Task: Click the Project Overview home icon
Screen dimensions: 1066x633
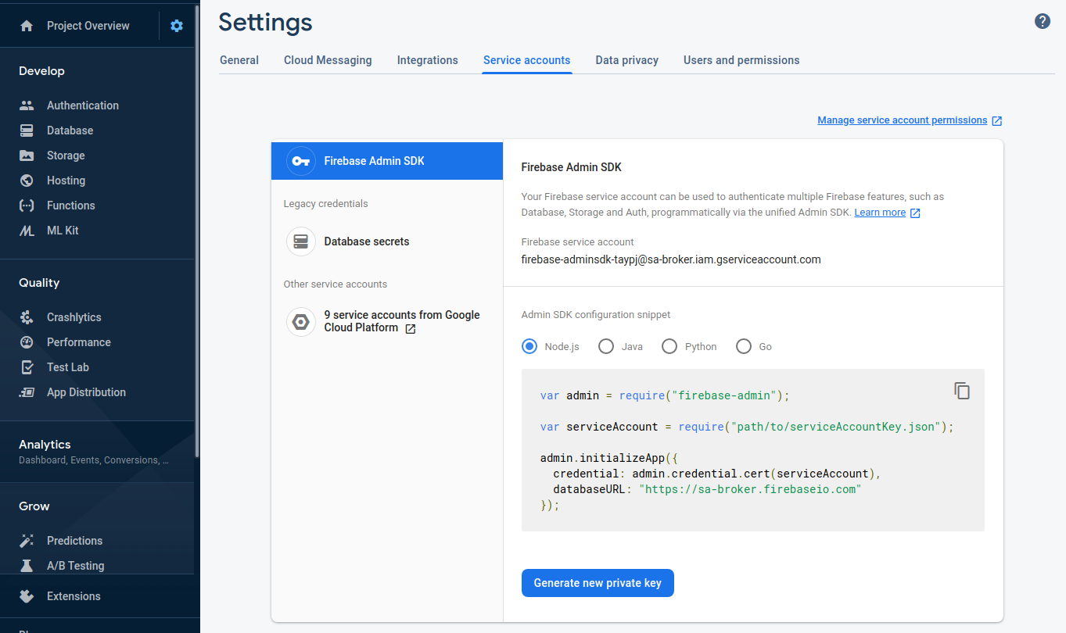Action: pos(27,26)
